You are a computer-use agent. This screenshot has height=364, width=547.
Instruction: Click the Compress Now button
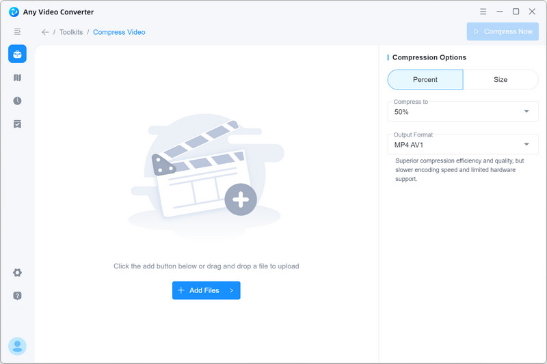(503, 31)
